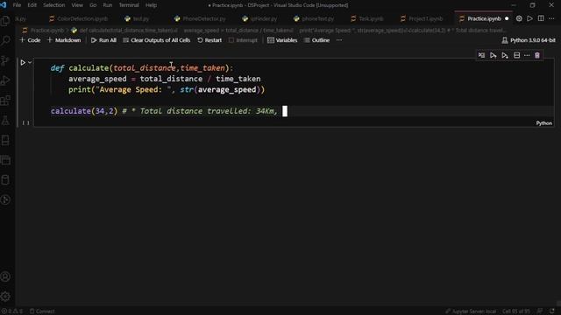Run All notebook cells
Viewport: 561px width, 315px height.
(103, 40)
